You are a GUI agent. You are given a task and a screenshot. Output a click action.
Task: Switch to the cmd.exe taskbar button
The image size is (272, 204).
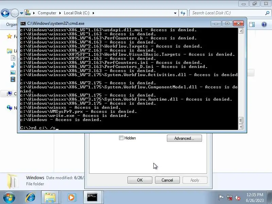click(x=92, y=198)
